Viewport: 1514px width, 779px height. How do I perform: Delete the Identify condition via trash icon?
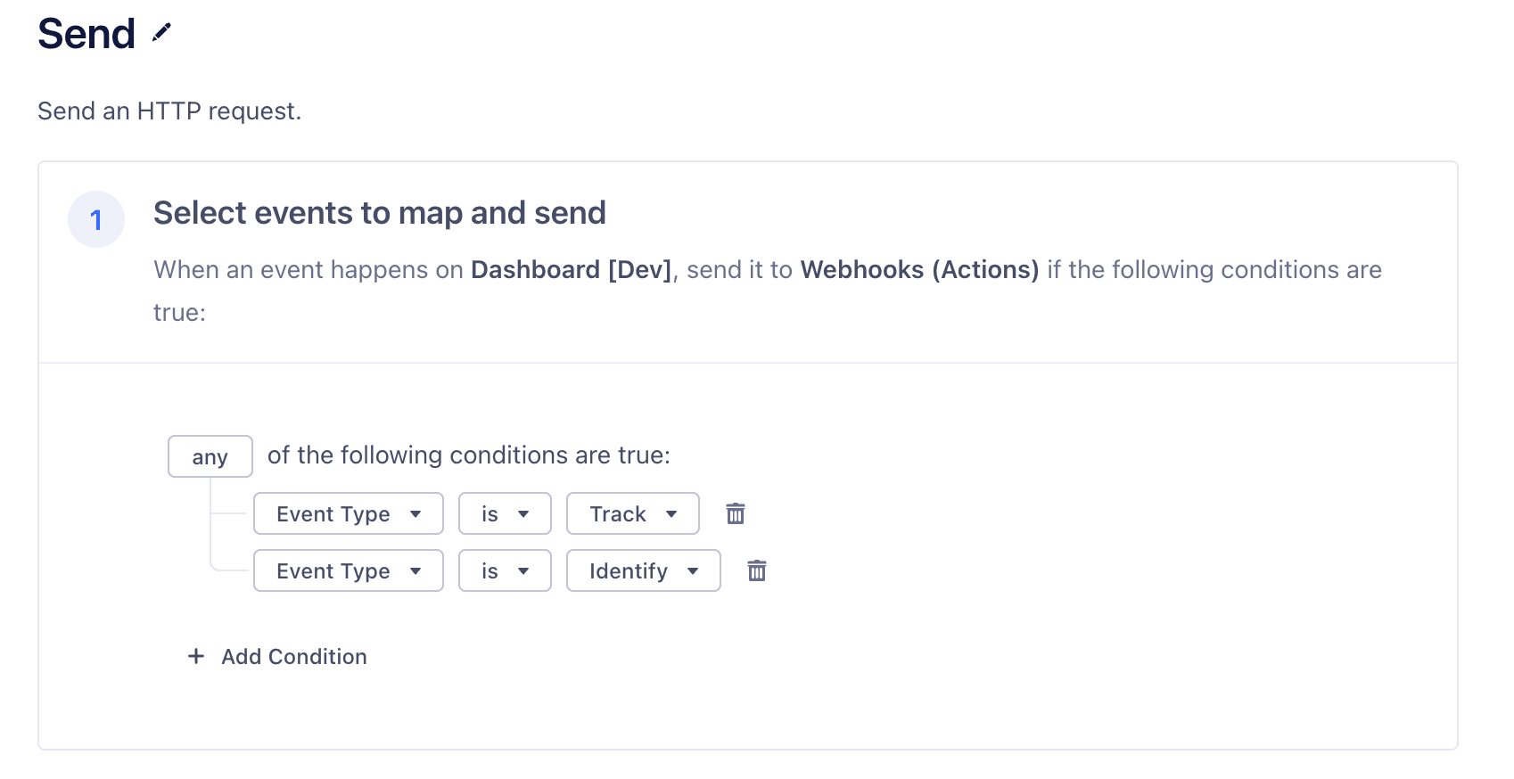pyautogui.click(x=757, y=570)
